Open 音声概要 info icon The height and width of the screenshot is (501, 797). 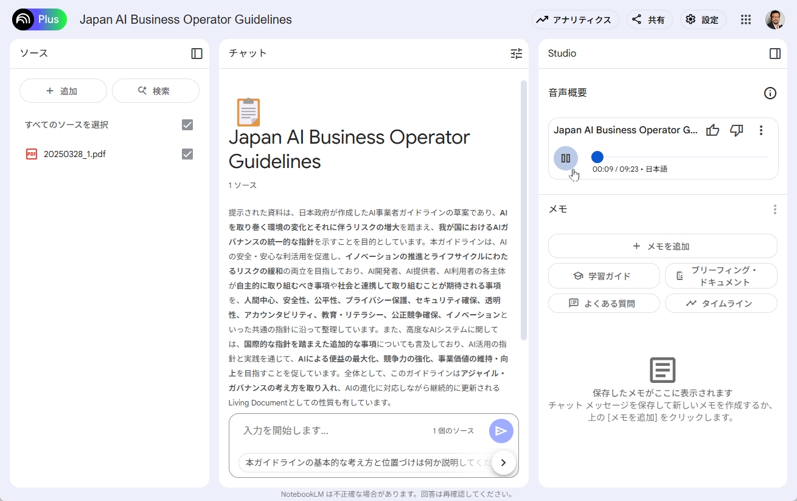click(770, 93)
